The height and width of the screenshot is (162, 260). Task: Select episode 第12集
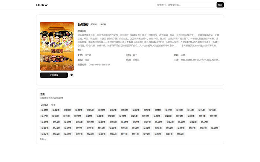tap(169, 110)
